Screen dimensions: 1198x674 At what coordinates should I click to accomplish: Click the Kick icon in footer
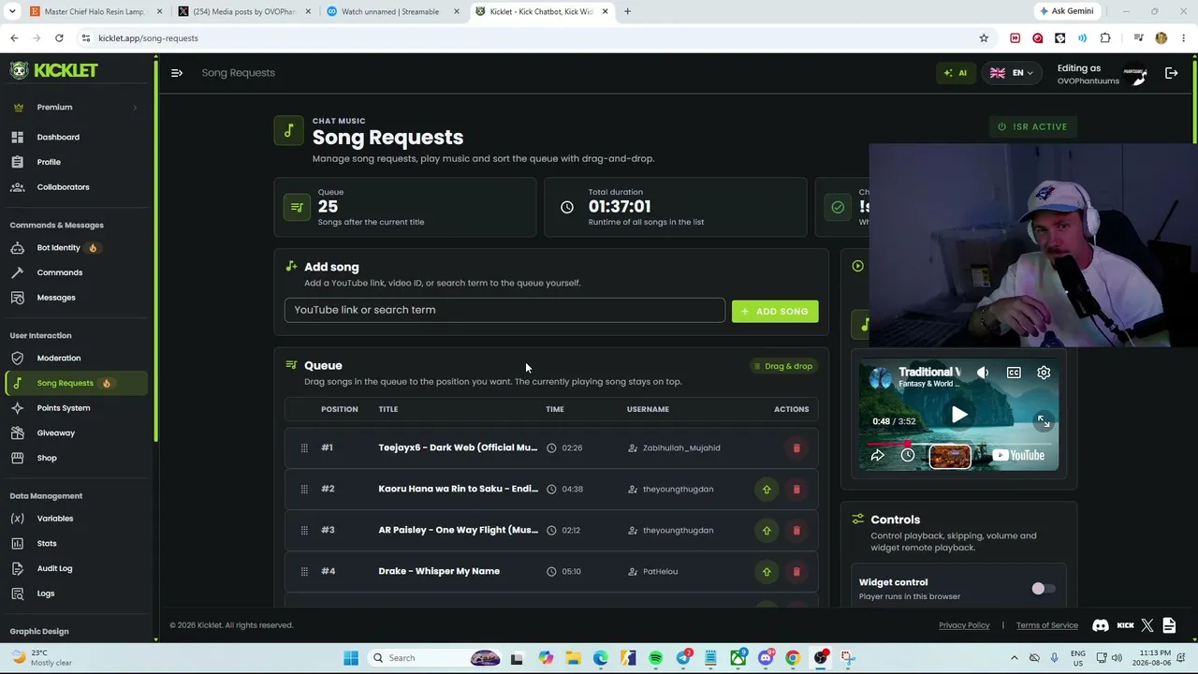1125,625
